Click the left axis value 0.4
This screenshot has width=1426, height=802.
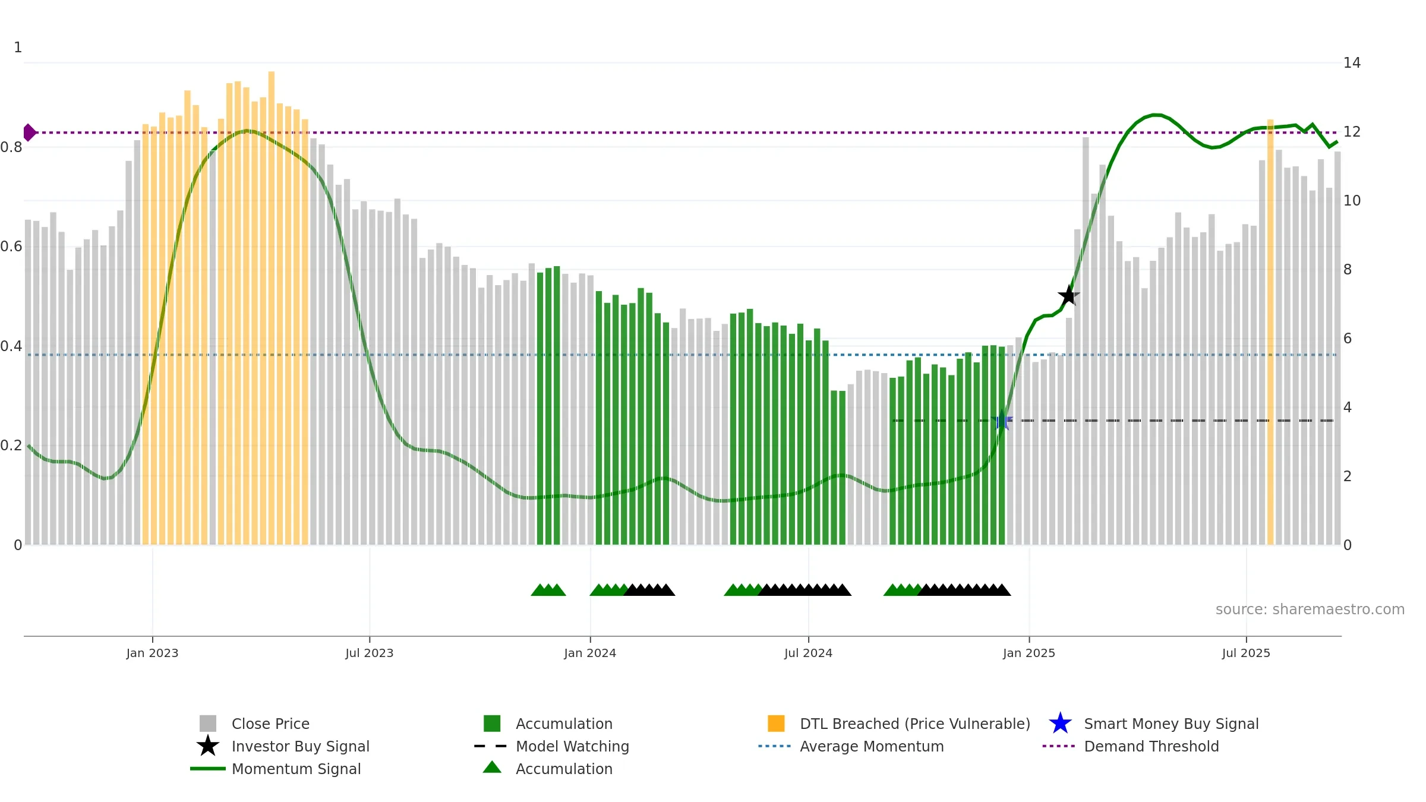pyautogui.click(x=11, y=346)
